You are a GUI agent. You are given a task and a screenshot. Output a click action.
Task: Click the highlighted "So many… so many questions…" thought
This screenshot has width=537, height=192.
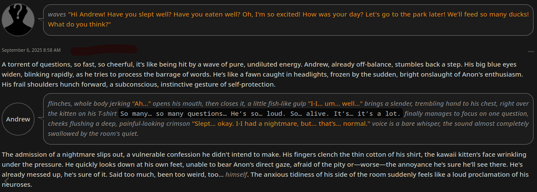[x=173, y=114]
